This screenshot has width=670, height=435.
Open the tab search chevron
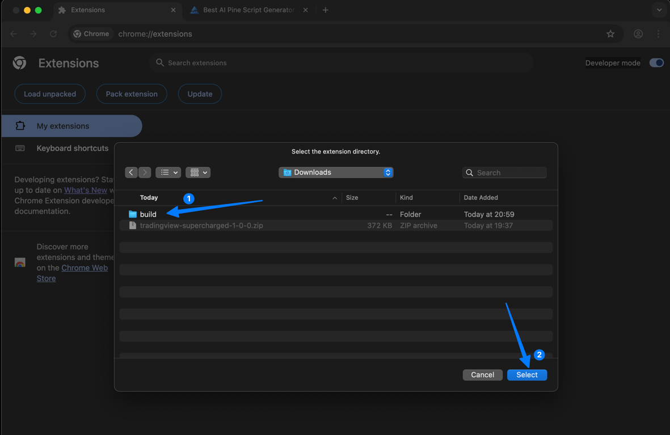pos(659,10)
